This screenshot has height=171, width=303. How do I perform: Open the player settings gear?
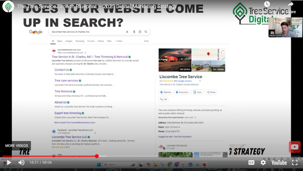(x=263, y=162)
